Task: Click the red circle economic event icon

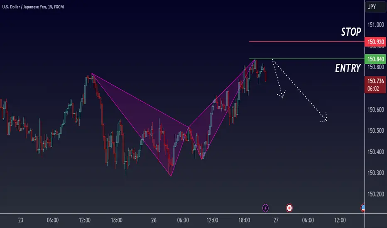Action: [x=289, y=208]
